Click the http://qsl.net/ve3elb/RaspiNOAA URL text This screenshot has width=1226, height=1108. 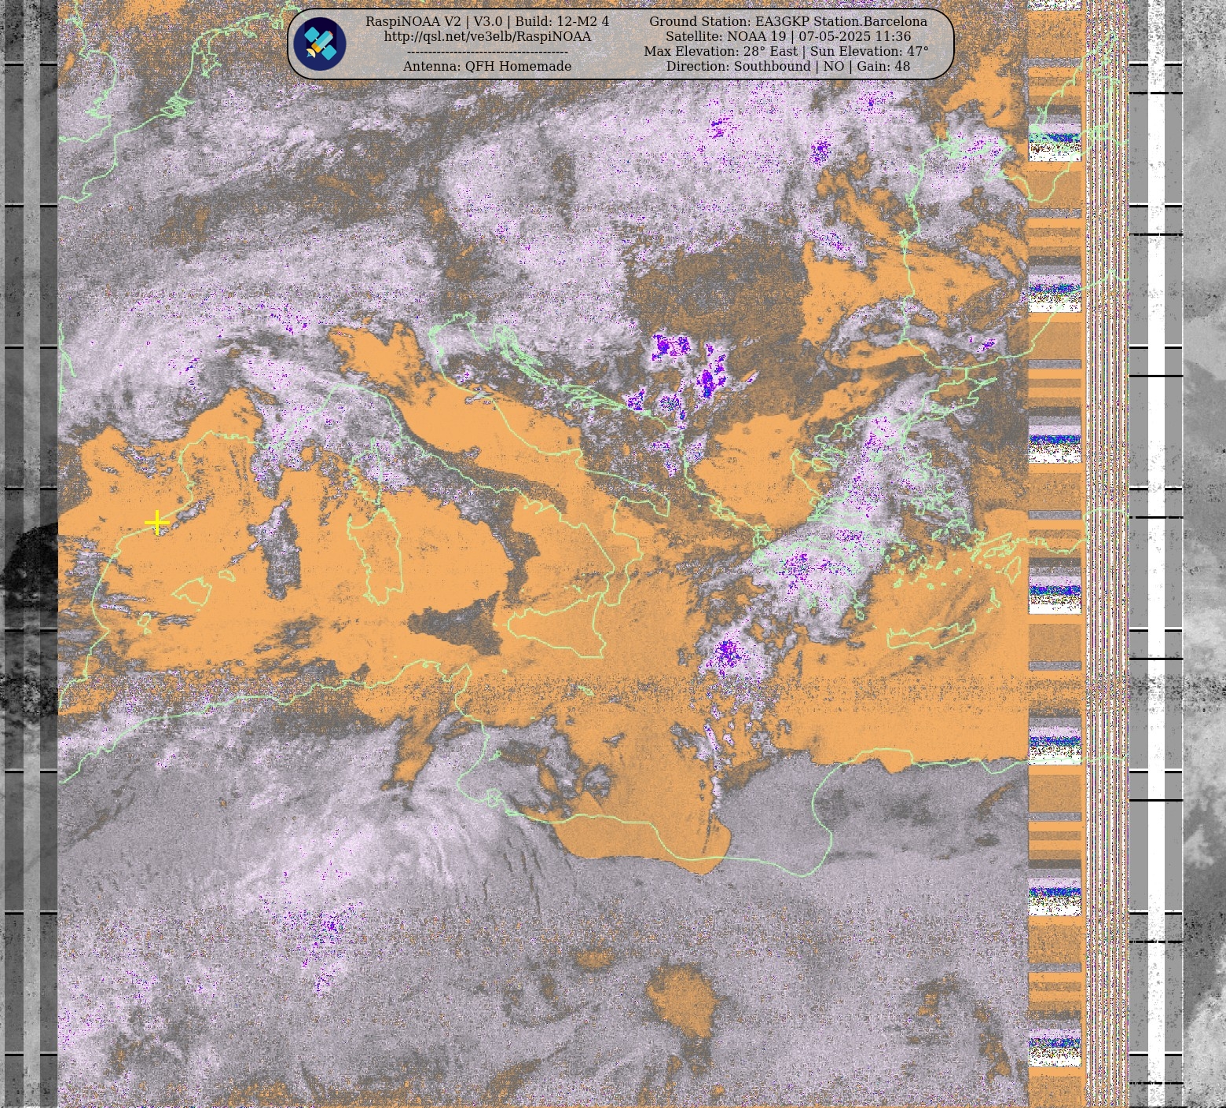click(x=487, y=36)
